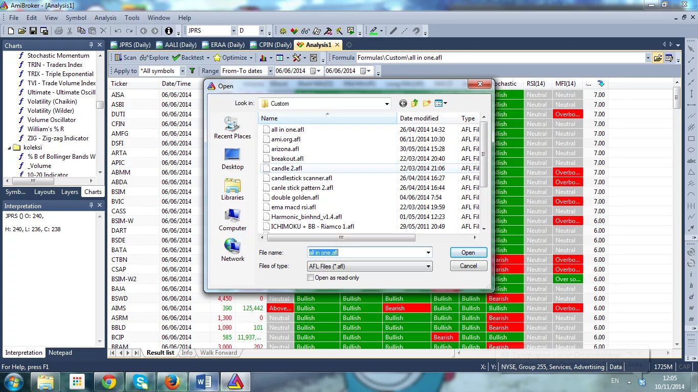Click Computer in dialog sidebar
Screen dimensions: 698x392
pyautogui.click(x=232, y=220)
